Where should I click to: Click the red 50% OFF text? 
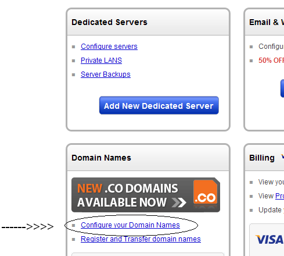click(271, 61)
